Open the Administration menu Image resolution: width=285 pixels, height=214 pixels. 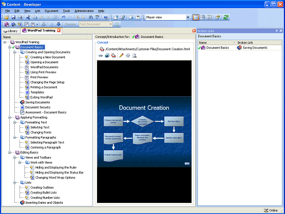click(x=84, y=11)
